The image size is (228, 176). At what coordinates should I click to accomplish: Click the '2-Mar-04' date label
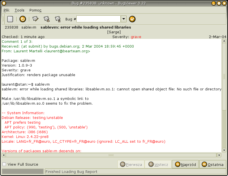tap(218, 37)
